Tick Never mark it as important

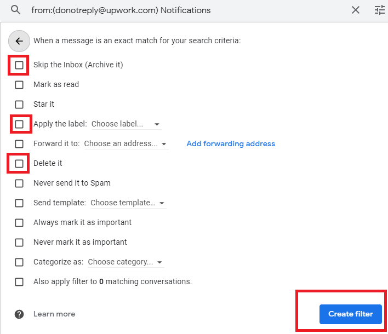19,243
